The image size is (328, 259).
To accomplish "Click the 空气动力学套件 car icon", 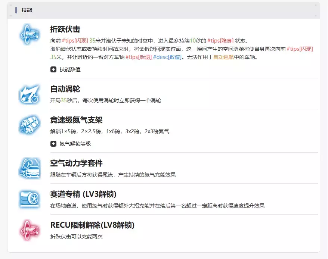I will point(30,168).
